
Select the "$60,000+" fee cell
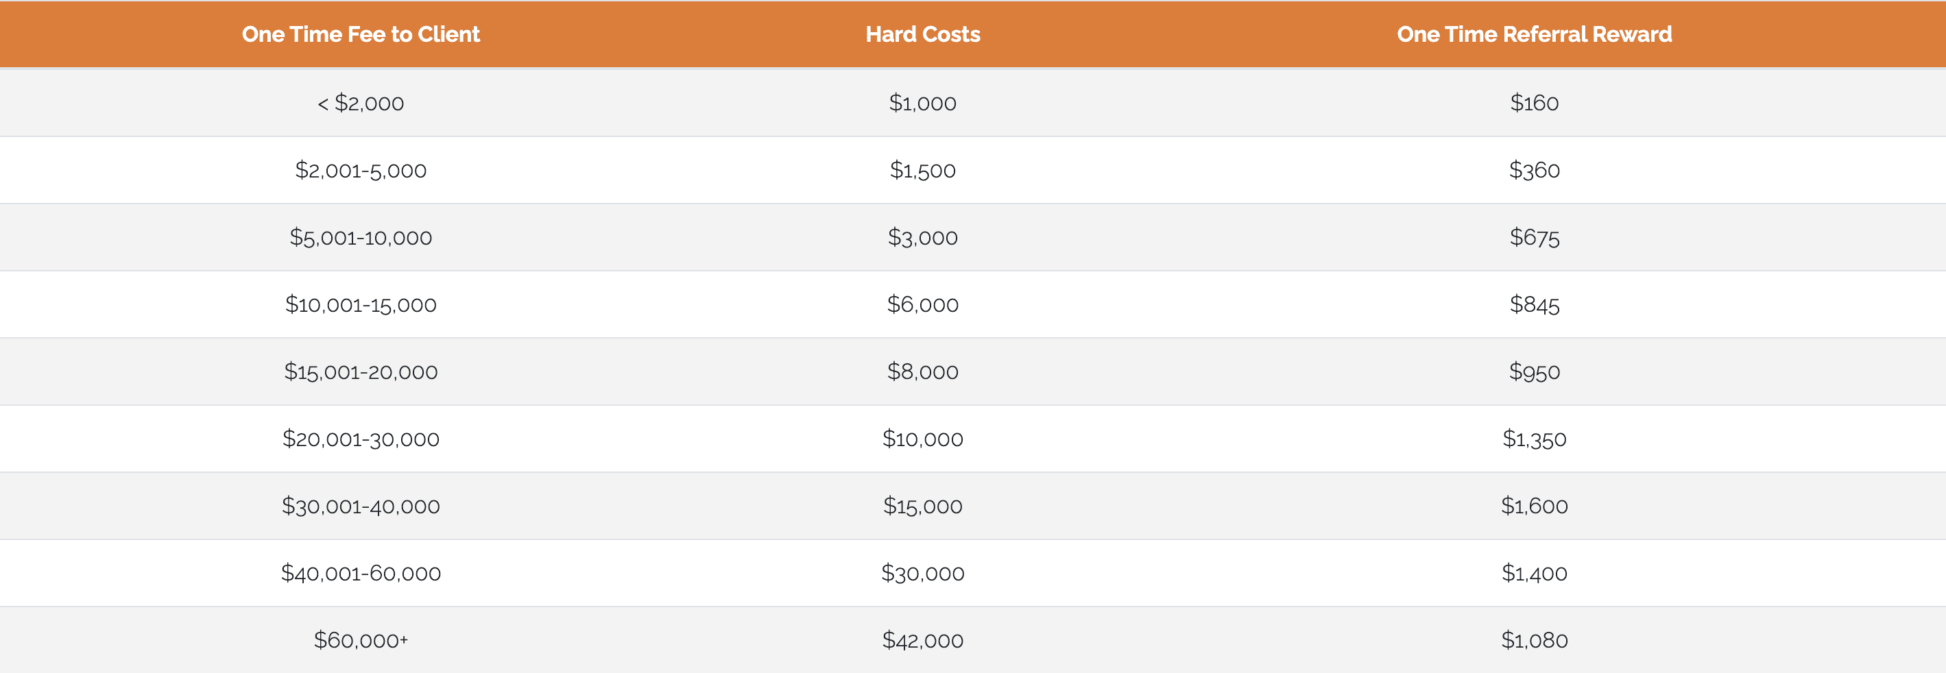361,641
